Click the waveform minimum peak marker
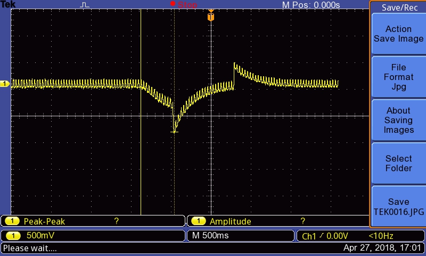 (x=175, y=132)
